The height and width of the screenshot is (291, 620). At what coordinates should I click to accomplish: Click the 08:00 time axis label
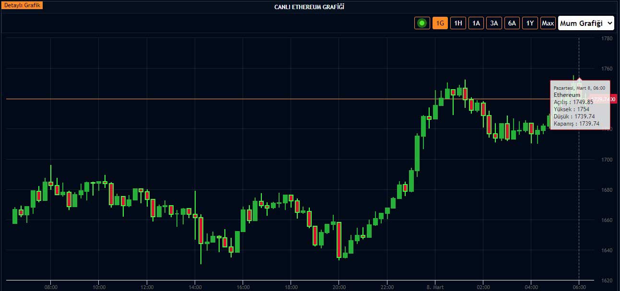pyautogui.click(x=51, y=288)
